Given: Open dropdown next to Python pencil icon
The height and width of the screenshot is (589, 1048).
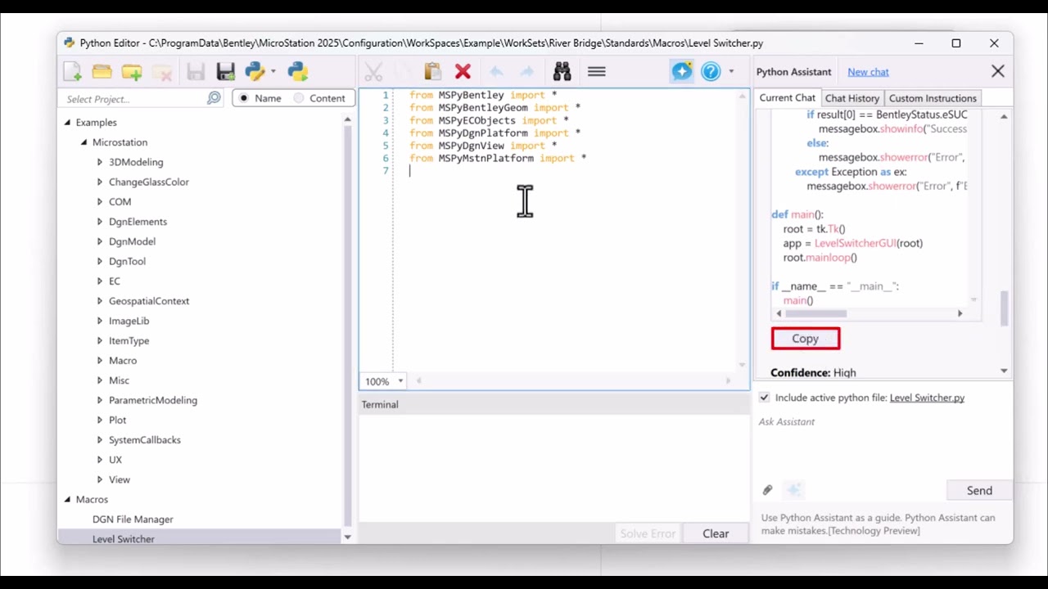Looking at the screenshot, I should pyautogui.click(x=273, y=72).
